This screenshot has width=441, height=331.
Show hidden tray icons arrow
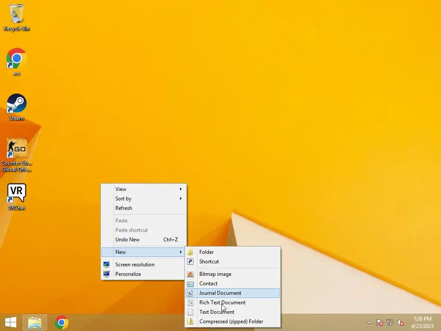369,322
